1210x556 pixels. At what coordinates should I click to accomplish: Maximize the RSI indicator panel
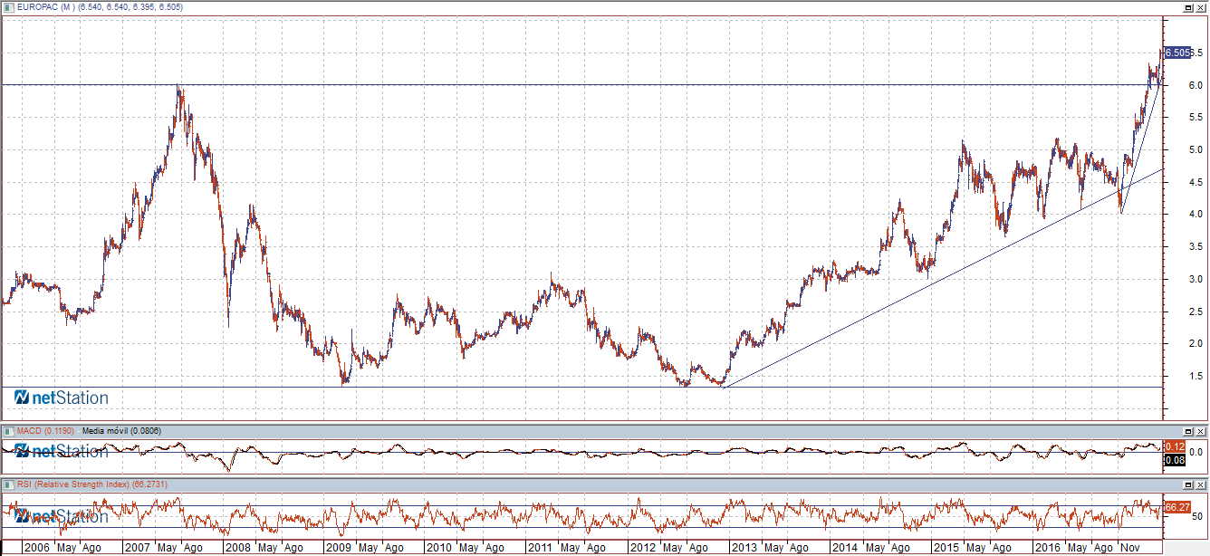(1187, 485)
